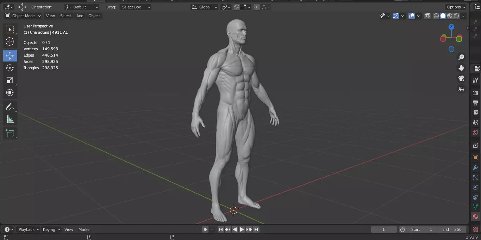Open the selectability and visibility dropdown
Image resolution: width=481 pixels, height=240 pixels.
point(385,16)
